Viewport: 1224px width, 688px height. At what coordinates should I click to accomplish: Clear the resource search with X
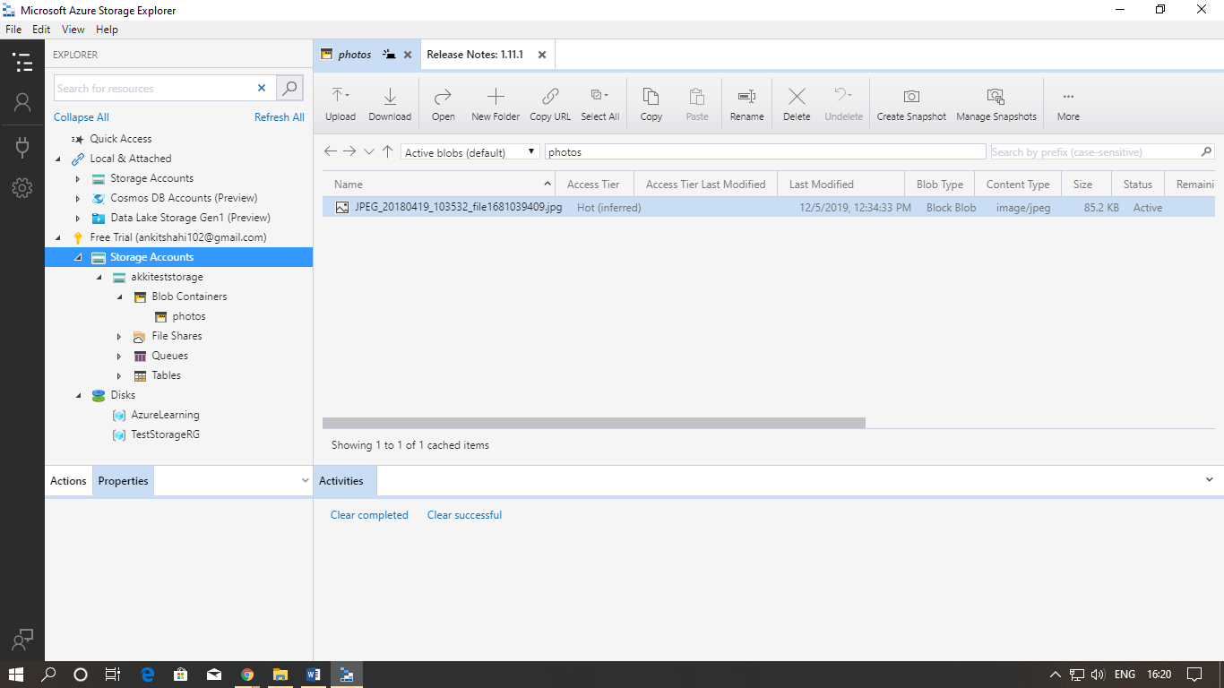point(262,88)
